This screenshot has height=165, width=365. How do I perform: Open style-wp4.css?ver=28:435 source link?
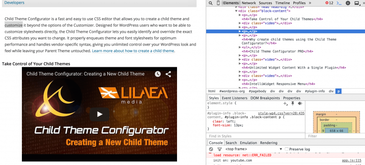(x=281, y=113)
